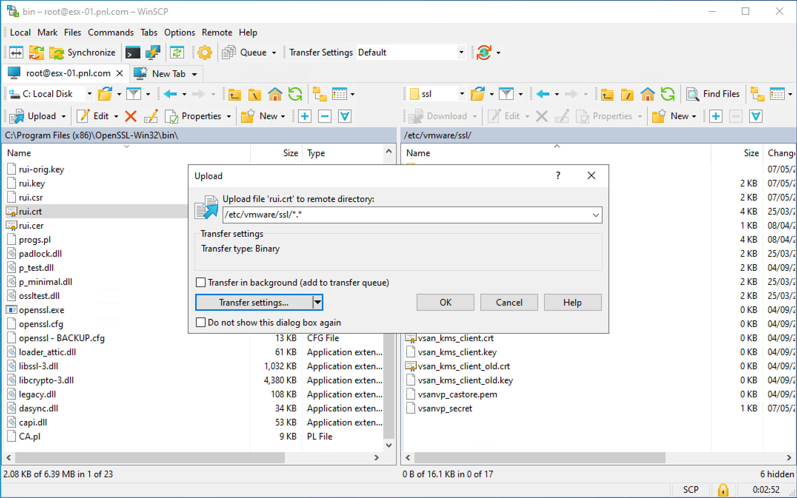Open Transfer settings button dropdown arrow
The width and height of the screenshot is (797, 498).
click(318, 302)
